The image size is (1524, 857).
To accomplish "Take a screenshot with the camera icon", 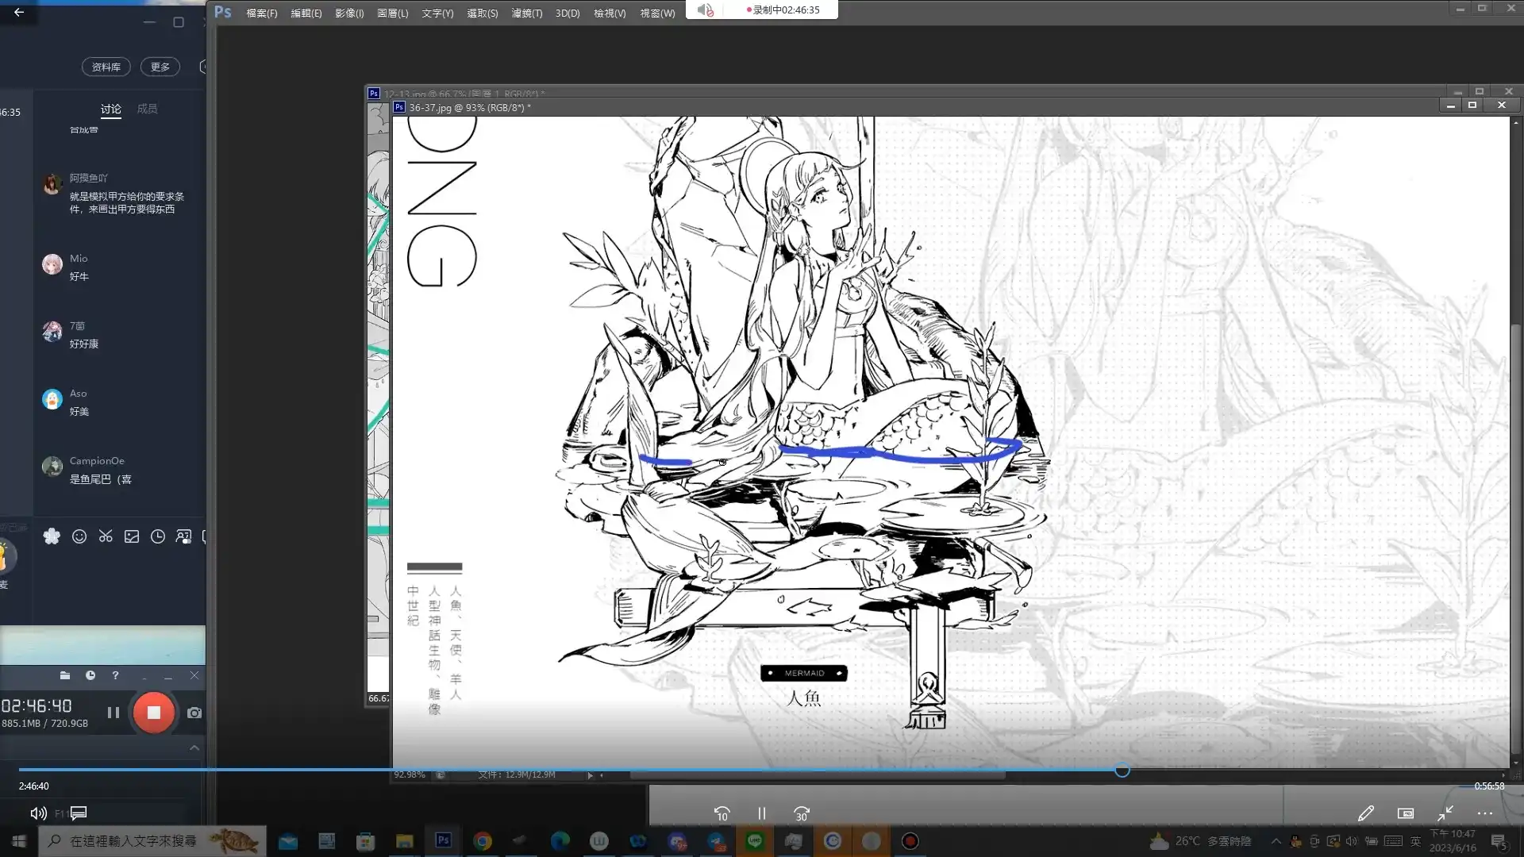I will (194, 713).
